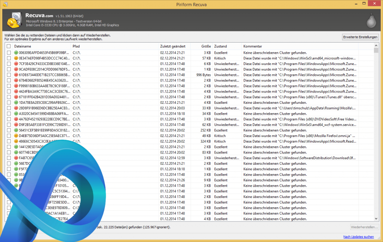Click the red status dot for file 7CF3E429CF4333CD8B336E104E
This screenshot has width=383, height=242.
[16, 63]
